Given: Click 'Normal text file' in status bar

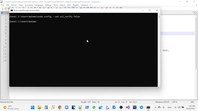Looking at the screenshot, I should (x=7, y=102).
